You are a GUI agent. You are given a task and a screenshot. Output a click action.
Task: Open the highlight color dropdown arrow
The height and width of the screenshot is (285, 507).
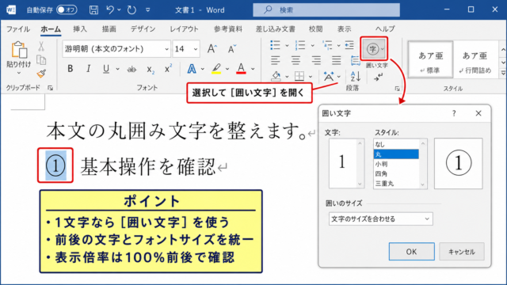227,69
